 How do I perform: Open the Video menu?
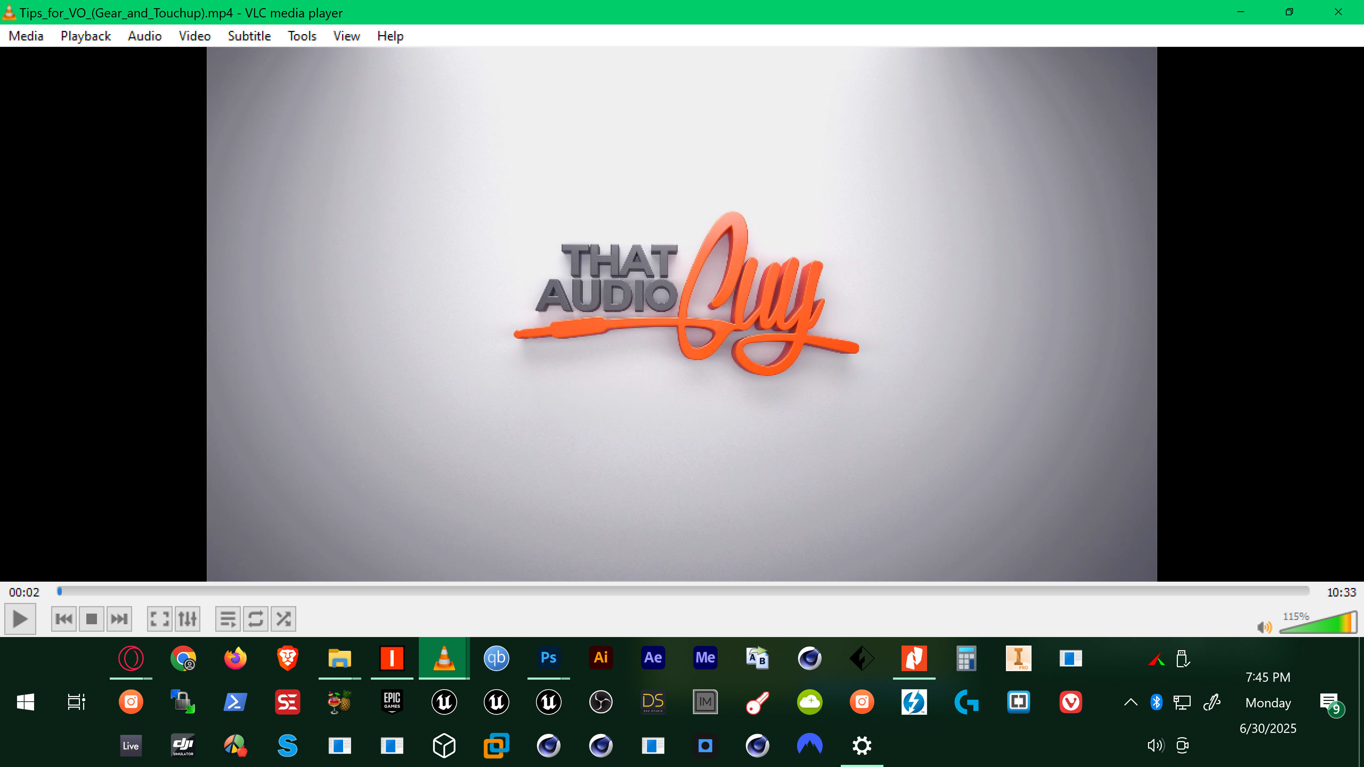point(195,36)
